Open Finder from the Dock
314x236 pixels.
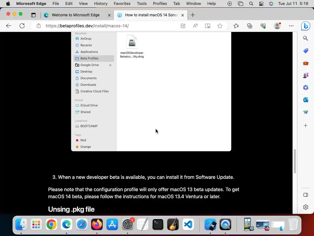[21, 224]
